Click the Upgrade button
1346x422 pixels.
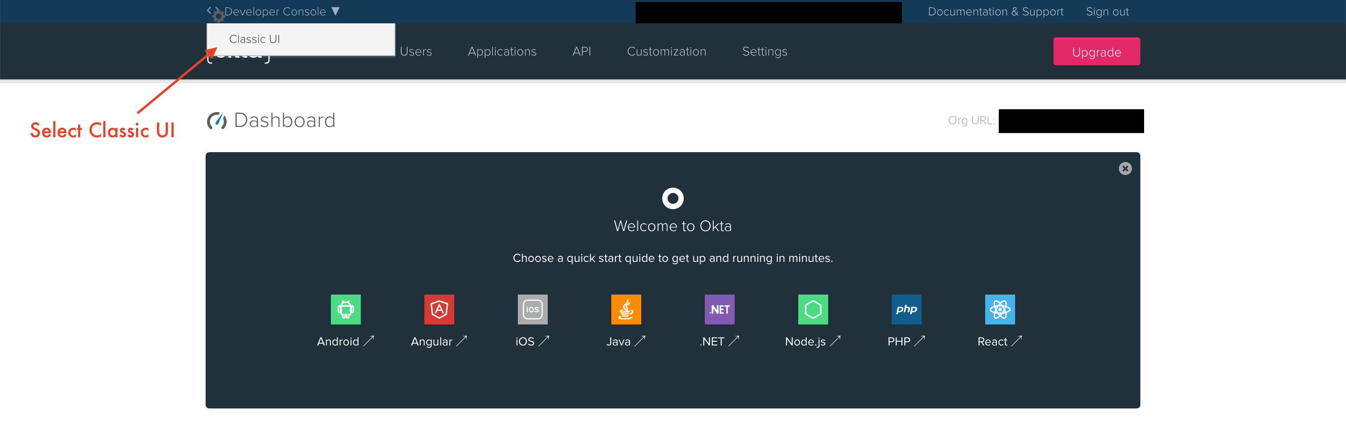point(1096,52)
